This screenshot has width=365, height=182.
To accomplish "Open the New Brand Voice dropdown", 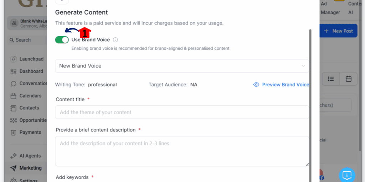I will tap(182, 66).
